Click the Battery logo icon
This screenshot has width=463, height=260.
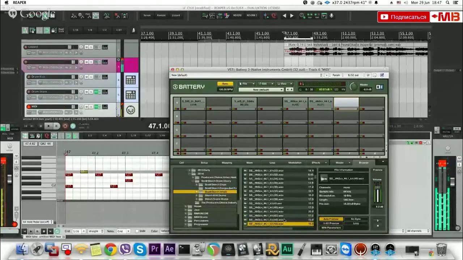[175, 87]
